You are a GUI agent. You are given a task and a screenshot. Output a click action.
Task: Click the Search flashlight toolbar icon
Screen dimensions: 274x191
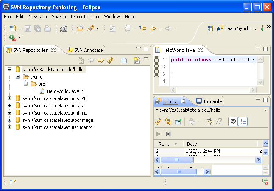click(90, 28)
